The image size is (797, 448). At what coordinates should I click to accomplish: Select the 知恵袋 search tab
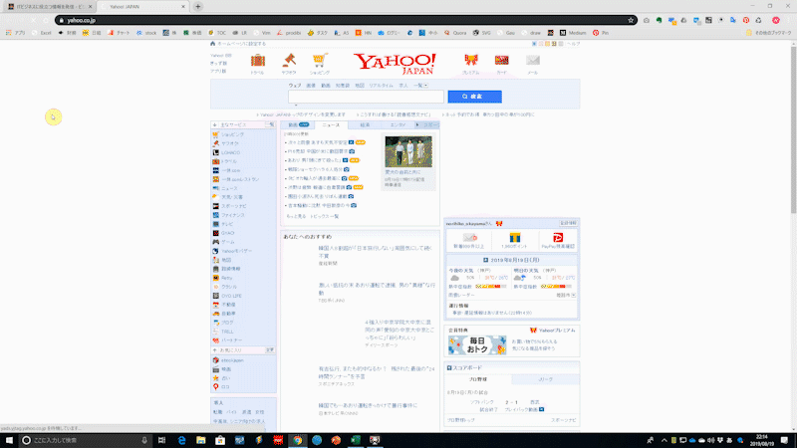pyautogui.click(x=343, y=86)
